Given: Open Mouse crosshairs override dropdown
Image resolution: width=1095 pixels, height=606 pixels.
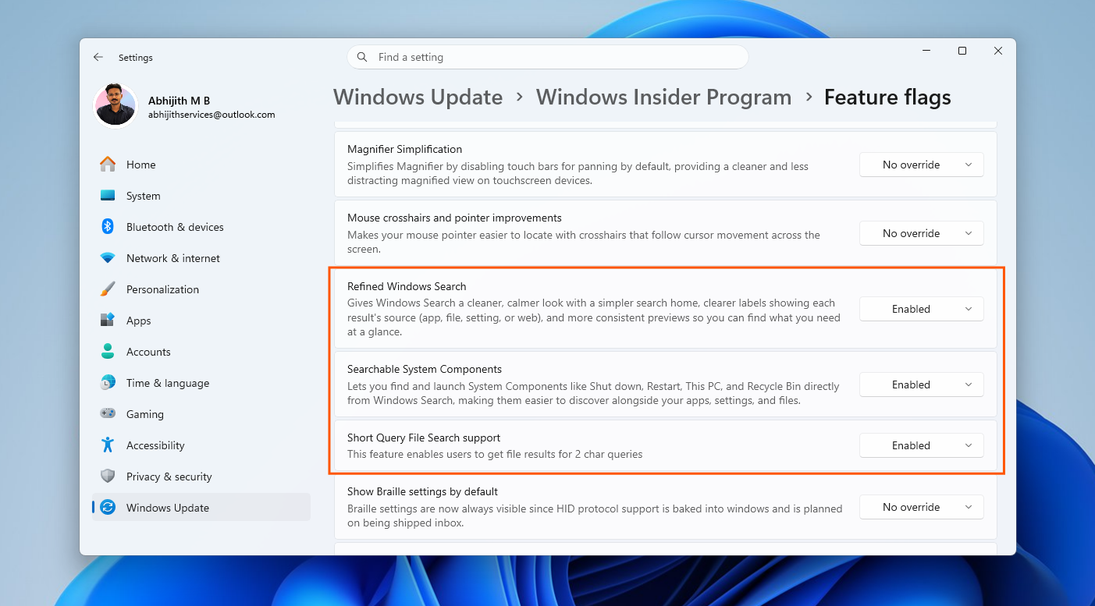Looking at the screenshot, I should click(922, 233).
